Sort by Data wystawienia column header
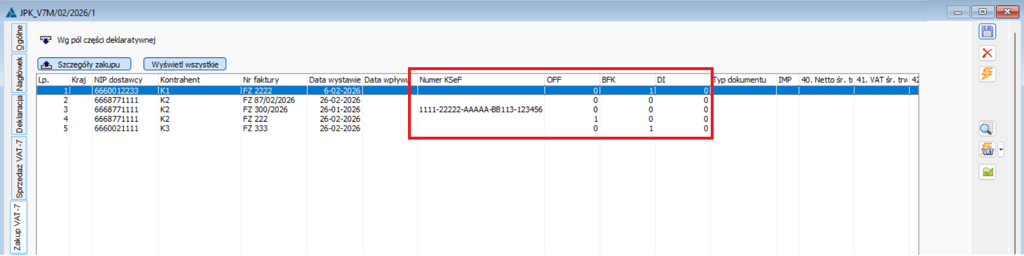The height and width of the screenshot is (256, 1024). click(335, 79)
